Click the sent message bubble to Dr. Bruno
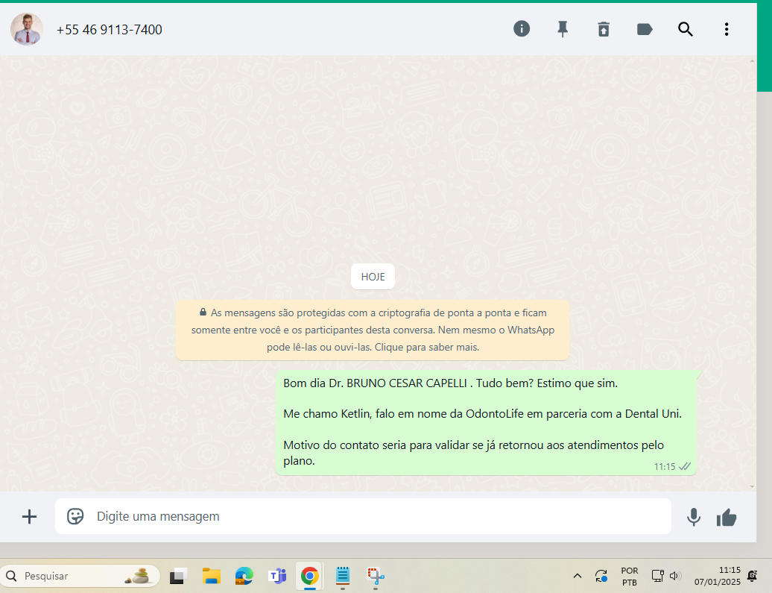 click(x=487, y=422)
